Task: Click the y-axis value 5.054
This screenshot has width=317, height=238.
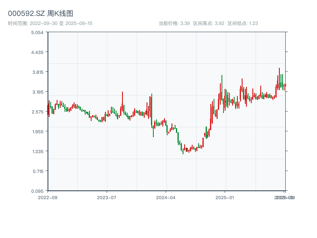Action: pos(37,33)
